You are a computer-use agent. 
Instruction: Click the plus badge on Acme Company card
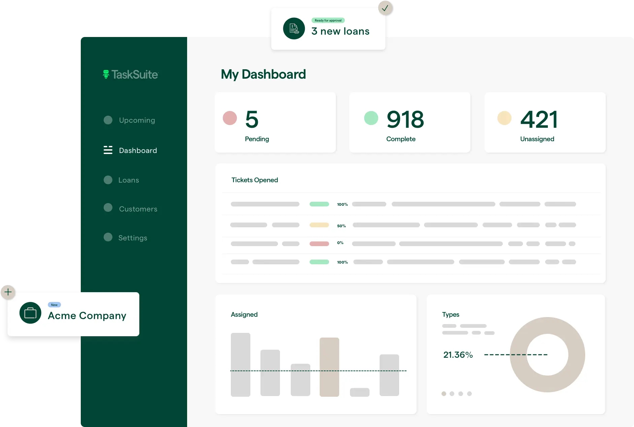coord(8,292)
